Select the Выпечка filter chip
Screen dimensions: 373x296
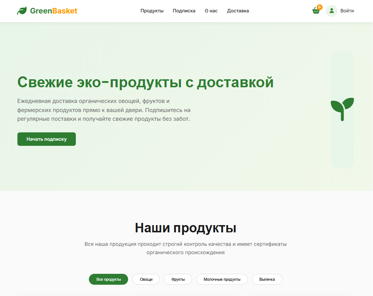[267, 279]
